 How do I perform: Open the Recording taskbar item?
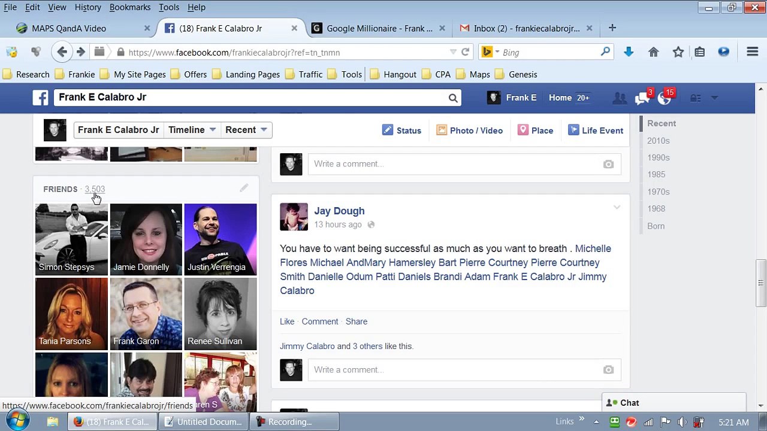pos(294,422)
